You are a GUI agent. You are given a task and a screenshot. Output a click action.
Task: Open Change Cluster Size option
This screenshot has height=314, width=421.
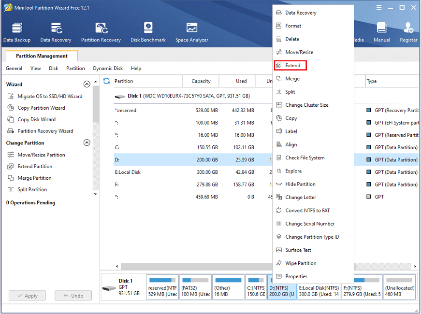tap(313, 105)
